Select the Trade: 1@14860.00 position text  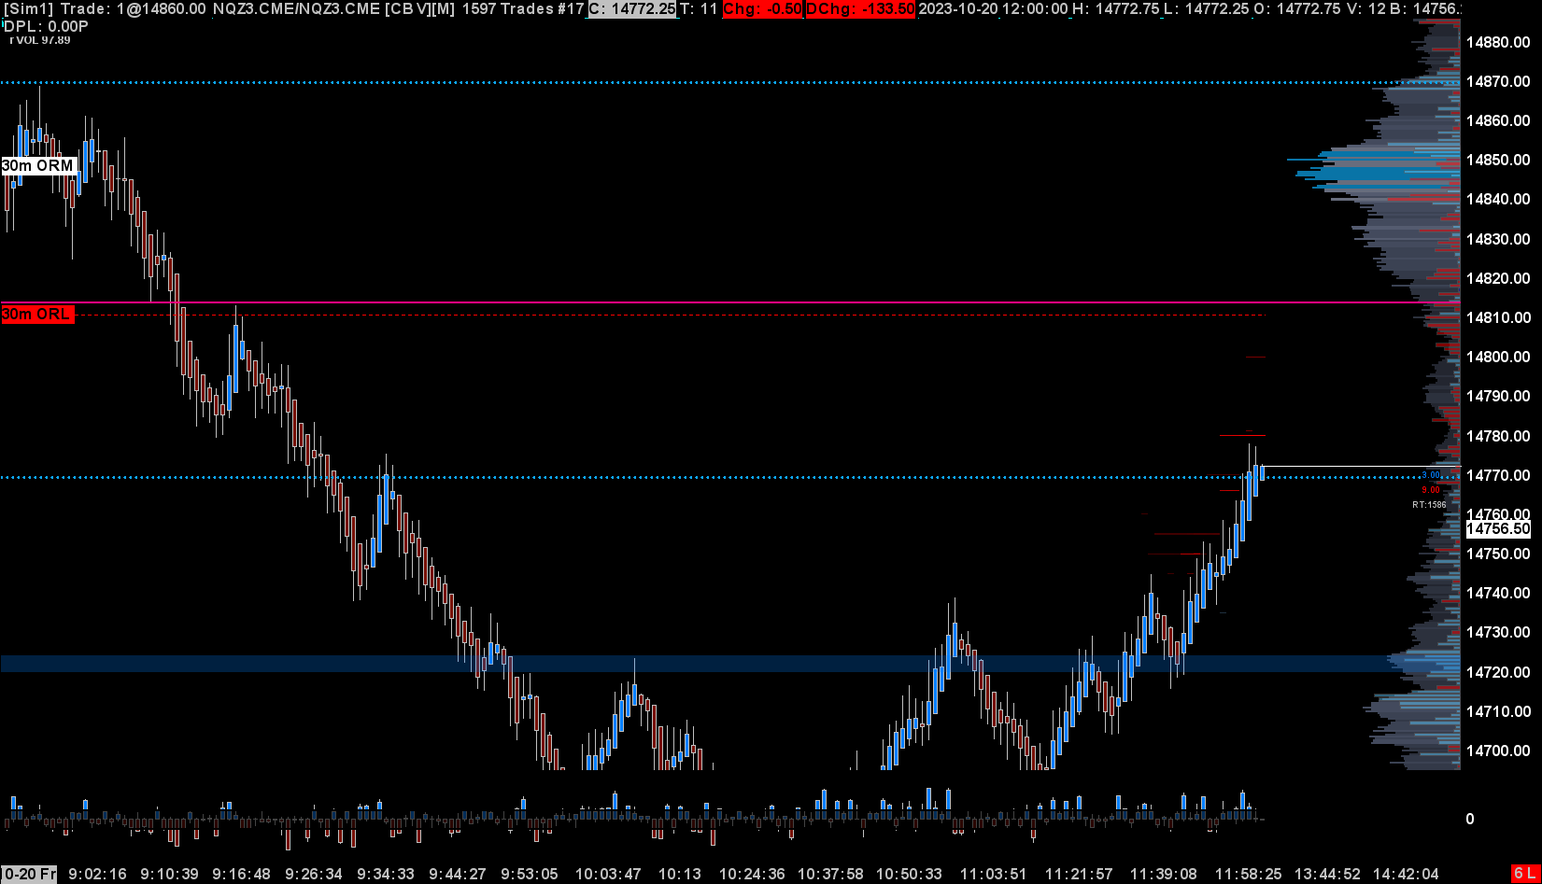click(134, 9)
